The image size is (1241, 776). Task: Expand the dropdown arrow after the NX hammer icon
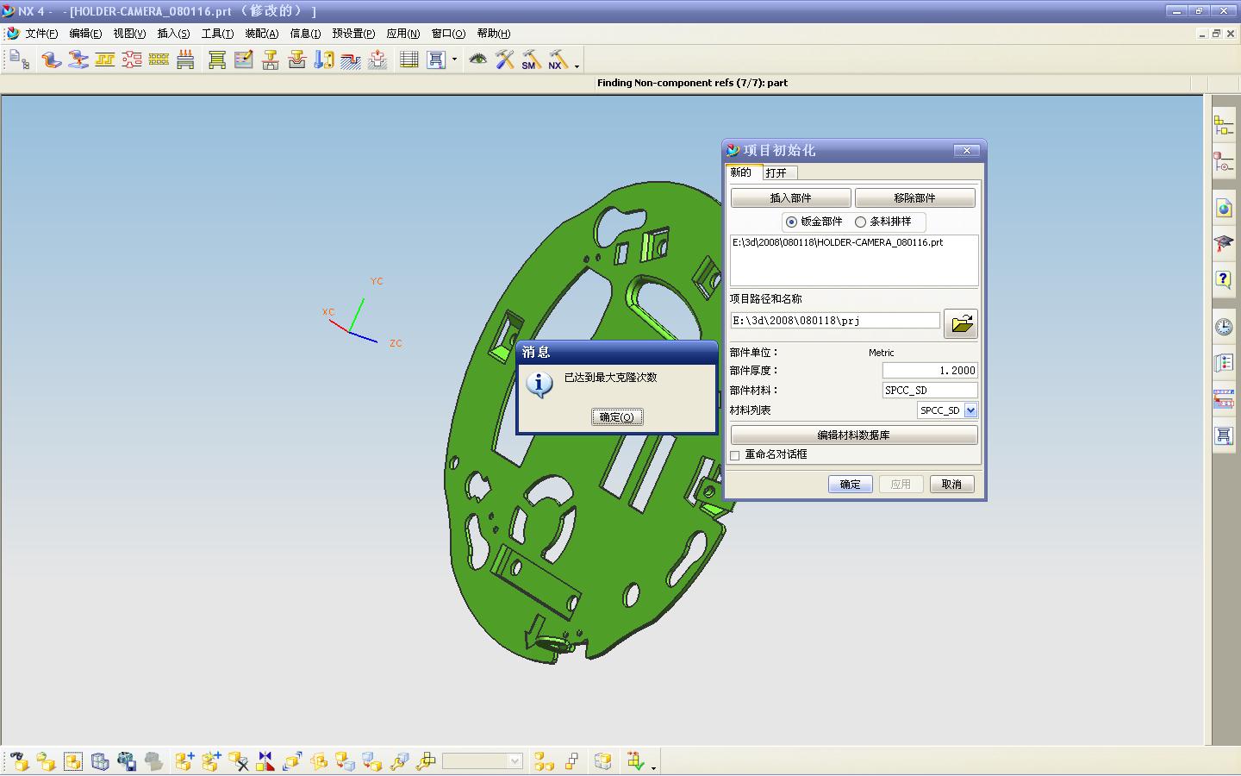click(x=577, y=66)
